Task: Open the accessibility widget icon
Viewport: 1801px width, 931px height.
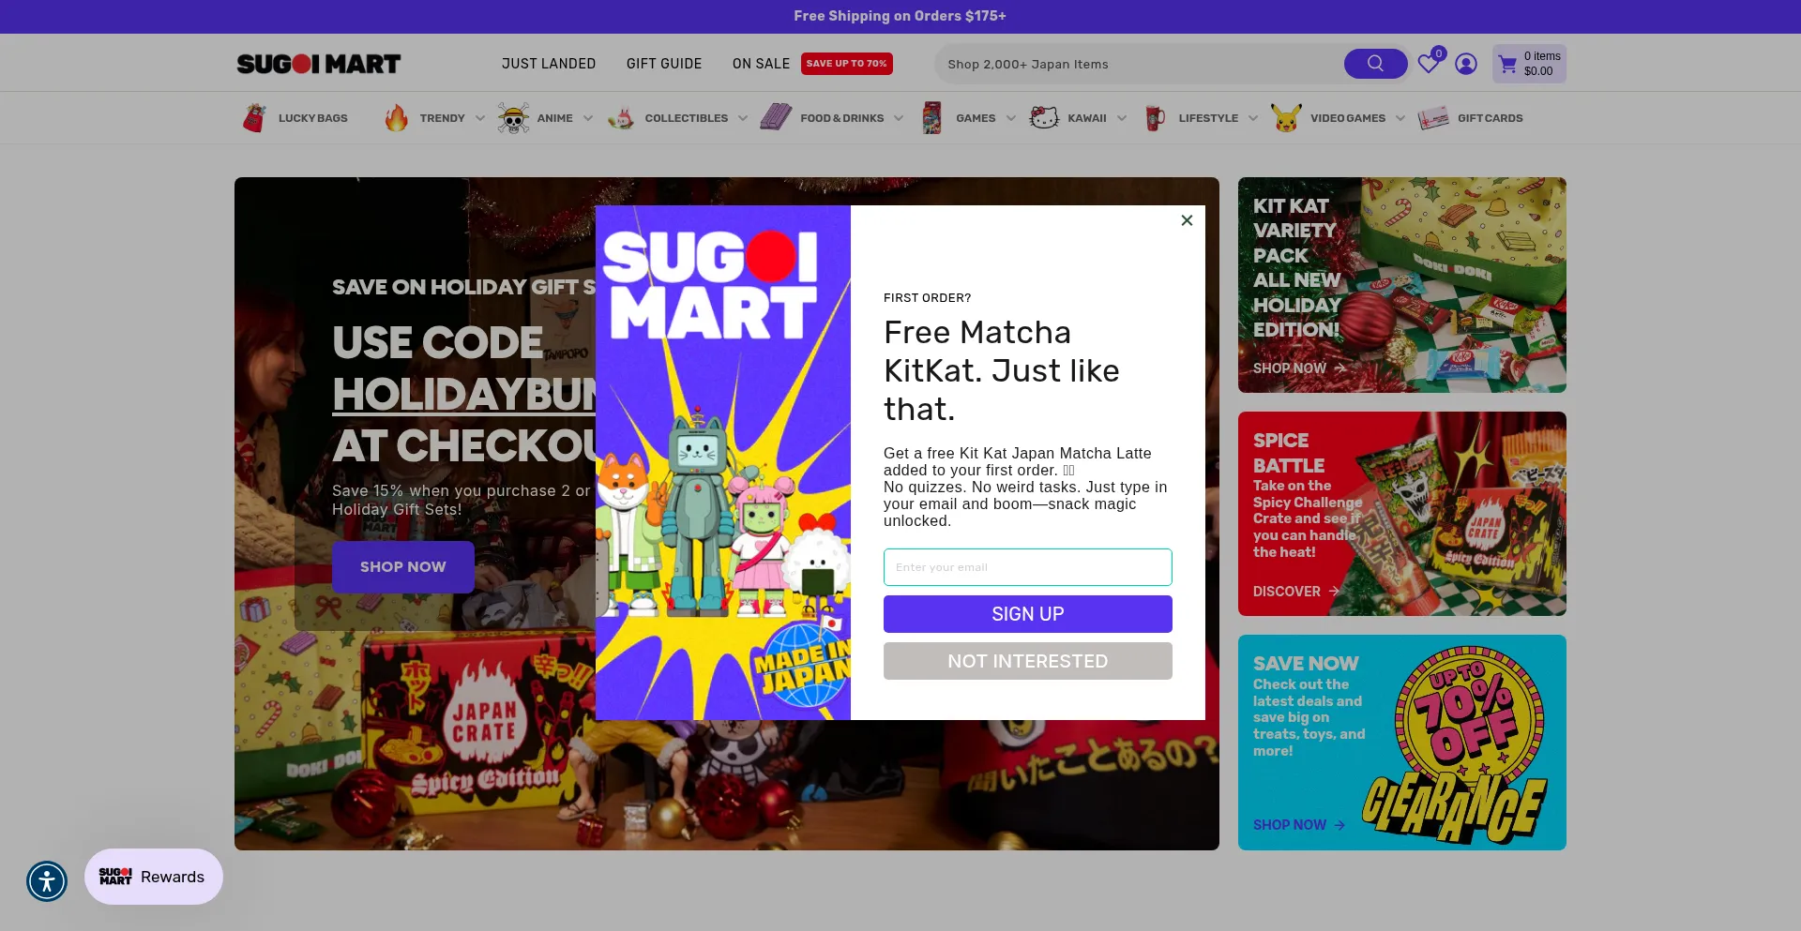Action: point(47,881)
